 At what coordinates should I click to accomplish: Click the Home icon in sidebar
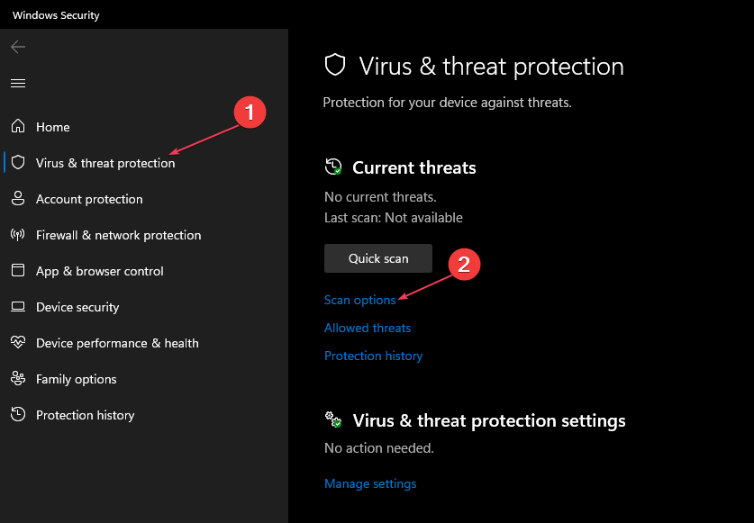pos(18,127)
